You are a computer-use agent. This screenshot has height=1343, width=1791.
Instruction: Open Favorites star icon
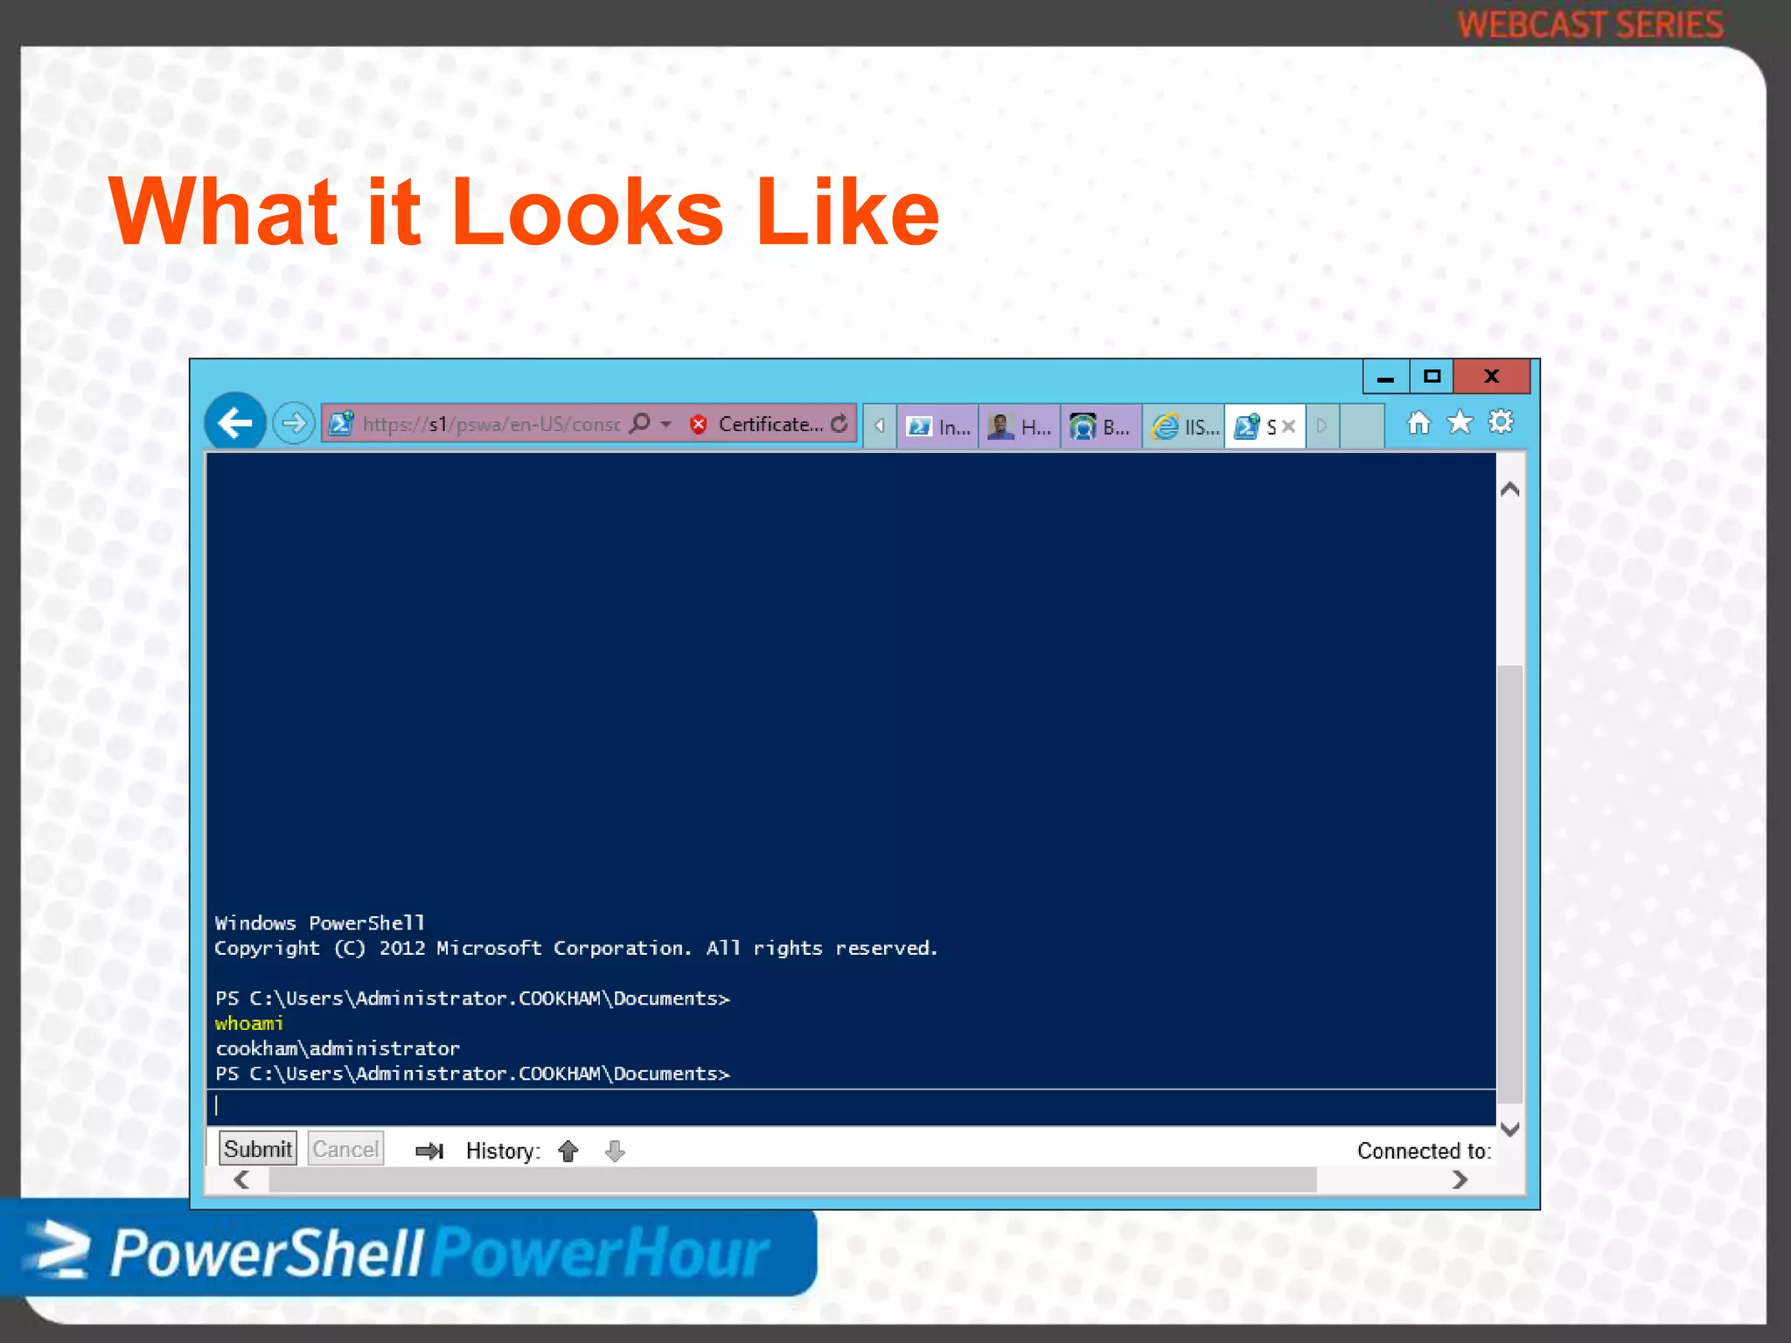pyautogui.click(x=1460, y=423)
